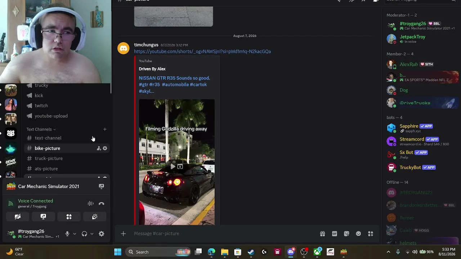Screen dimensions: 461x259
Task: Open Windows Start menu
Action: pyautogui.click(x=118, y=252)
